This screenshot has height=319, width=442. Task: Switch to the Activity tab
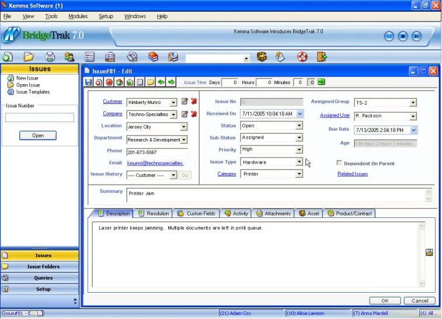(x=236, y=213)
